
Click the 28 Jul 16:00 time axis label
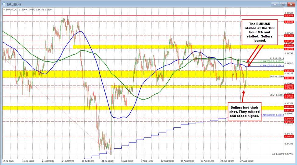(x=87, y=161)
